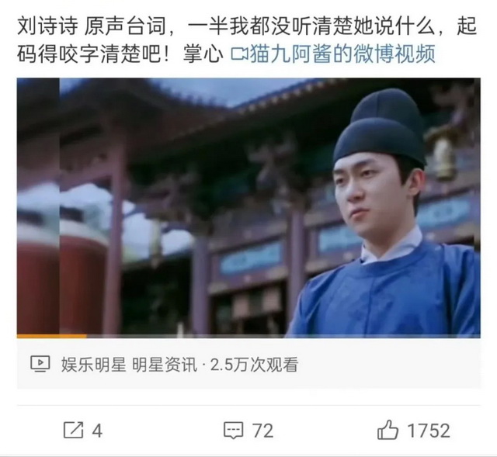Image resolution: width=497 pixels, height=457 pixels.
Task: Click the comment count 72
Action: click(x=262, y=431)
